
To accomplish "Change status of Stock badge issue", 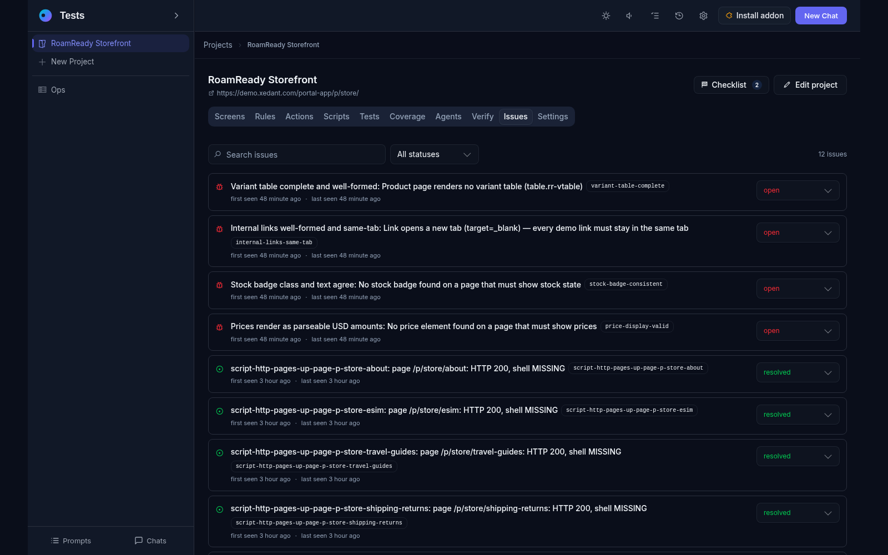I will tap(798, 289).
